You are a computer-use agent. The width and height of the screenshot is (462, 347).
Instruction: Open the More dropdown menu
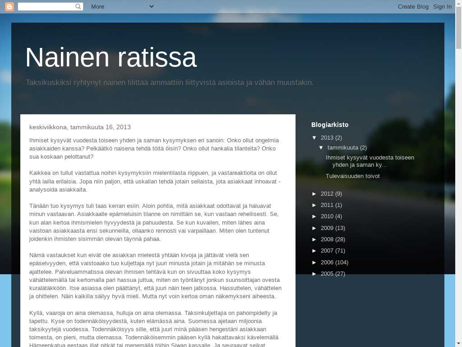(122, 6)
